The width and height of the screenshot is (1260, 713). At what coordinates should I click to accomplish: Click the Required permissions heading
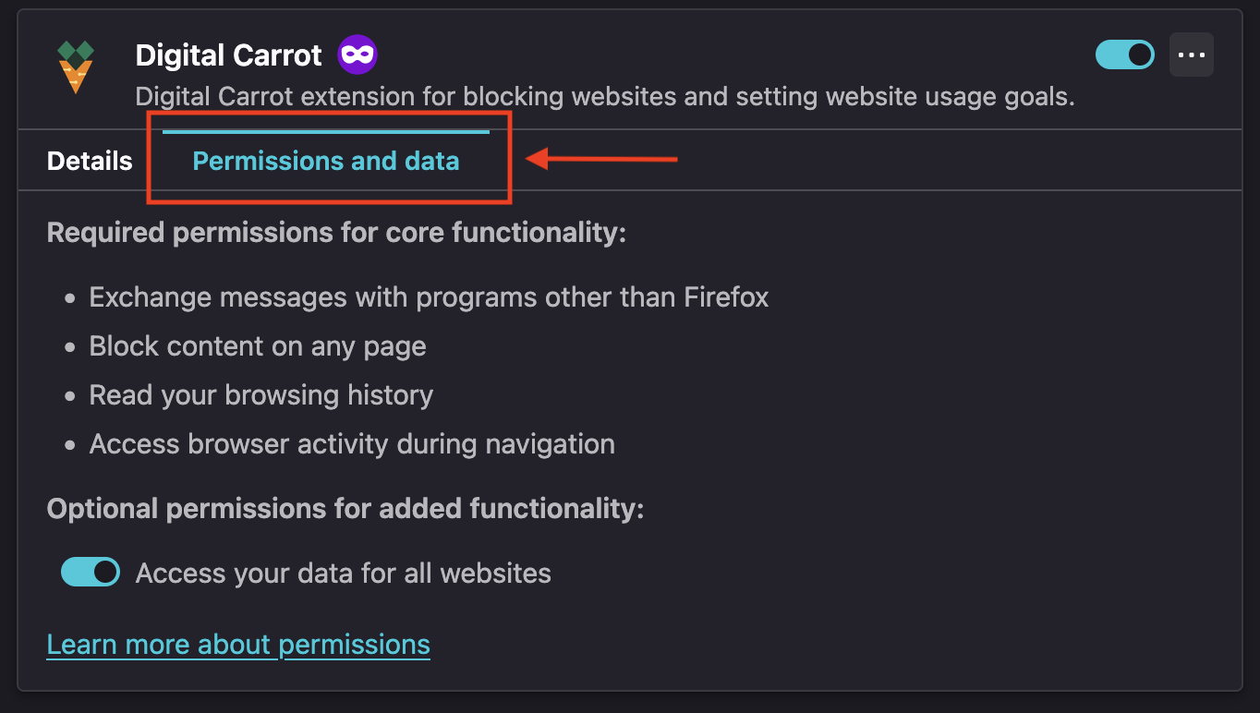[336, 232]
